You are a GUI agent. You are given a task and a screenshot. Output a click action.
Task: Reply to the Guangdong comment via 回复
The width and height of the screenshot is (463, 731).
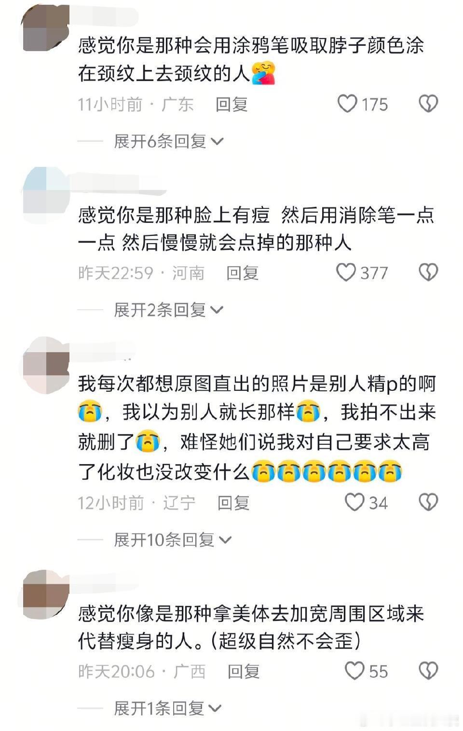tap(231, 104)
